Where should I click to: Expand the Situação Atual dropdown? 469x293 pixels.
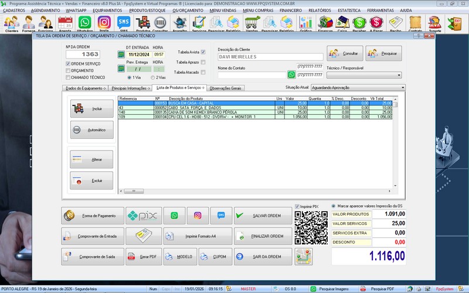coord(403,87)
